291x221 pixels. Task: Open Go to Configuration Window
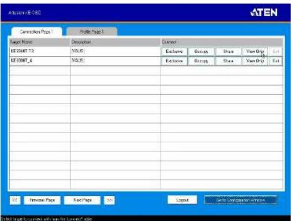[241, 200]
